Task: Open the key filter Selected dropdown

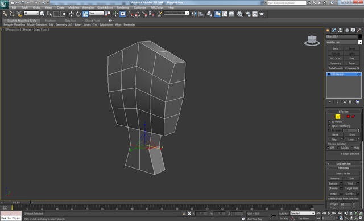Action: point(302,214)
